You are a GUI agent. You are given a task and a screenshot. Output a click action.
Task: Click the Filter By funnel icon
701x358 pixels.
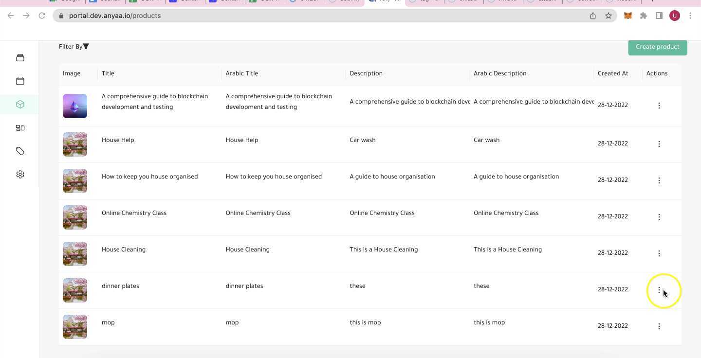[86, 46]
